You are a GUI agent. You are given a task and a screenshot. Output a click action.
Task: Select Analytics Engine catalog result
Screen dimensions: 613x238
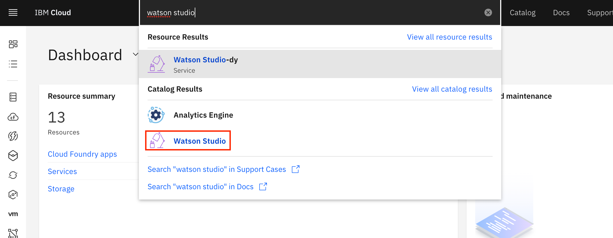click(320, 115)
